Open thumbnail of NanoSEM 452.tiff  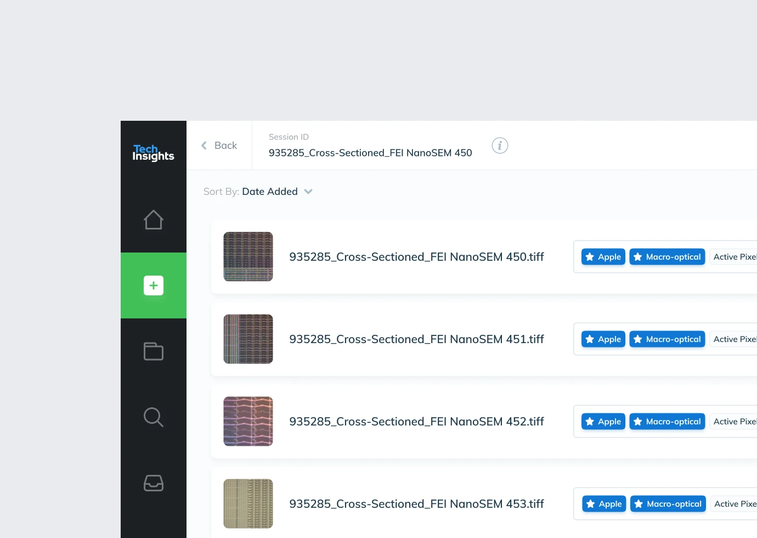click(x=248, y=422)
